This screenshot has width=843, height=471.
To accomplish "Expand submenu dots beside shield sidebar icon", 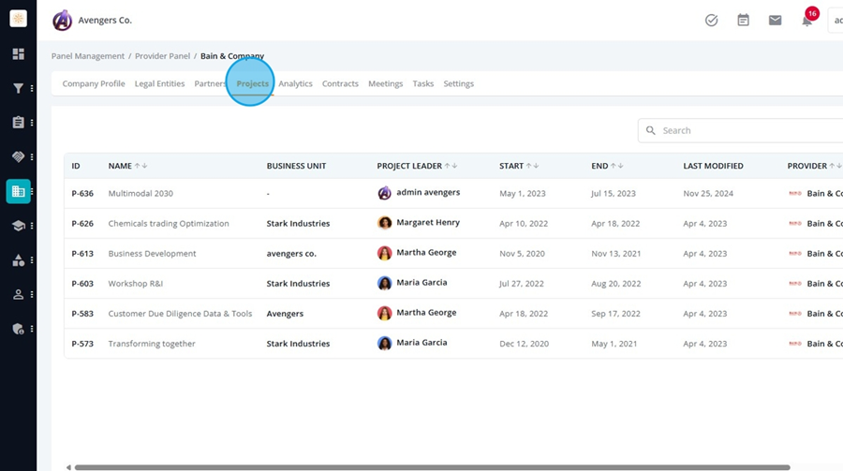I will (32, 329).
